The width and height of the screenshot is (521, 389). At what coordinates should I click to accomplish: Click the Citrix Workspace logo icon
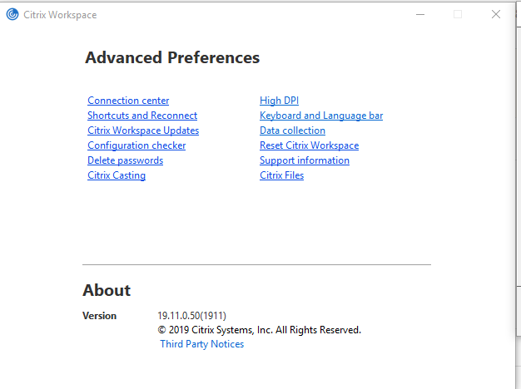12,15
